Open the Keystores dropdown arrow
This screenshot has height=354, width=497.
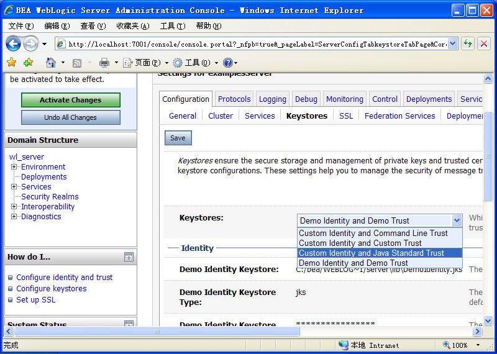(457, 220)
